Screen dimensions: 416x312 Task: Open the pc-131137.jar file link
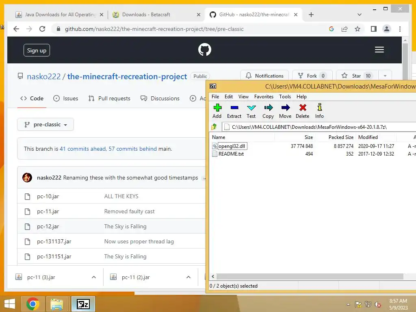pyautogui.click(x=54, y=241)
